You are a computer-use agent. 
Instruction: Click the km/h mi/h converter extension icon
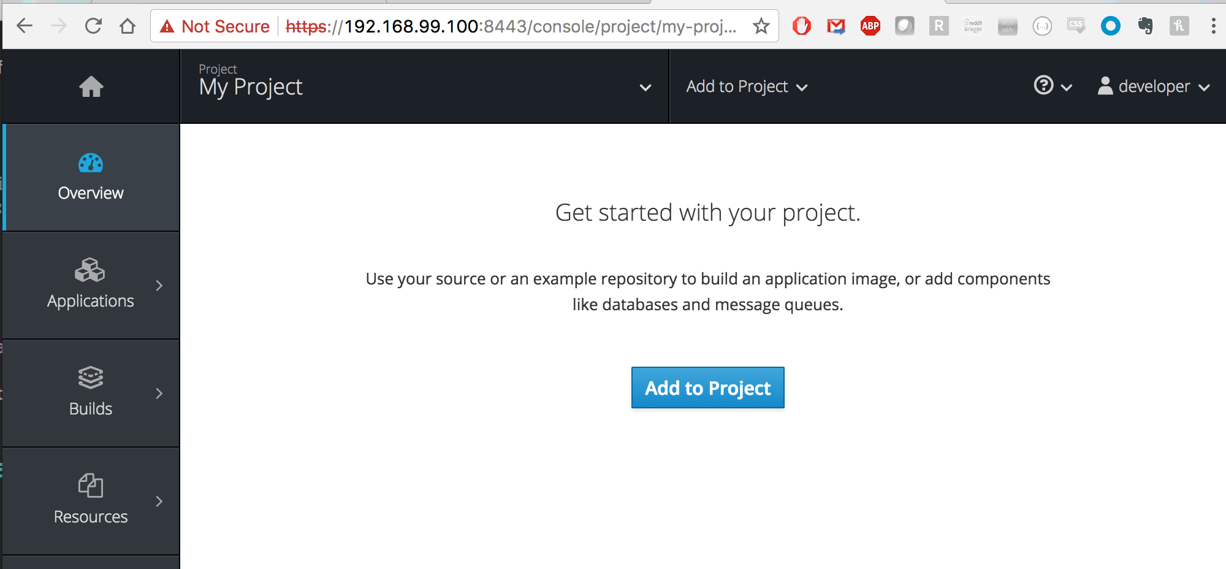(1008, 26)
